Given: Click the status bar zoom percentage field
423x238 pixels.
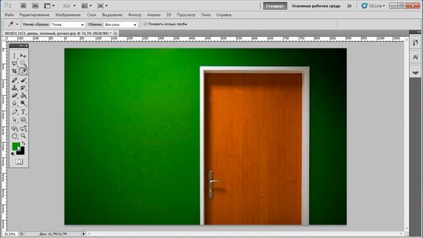Looking at the screenshot, I should point(10,234).
